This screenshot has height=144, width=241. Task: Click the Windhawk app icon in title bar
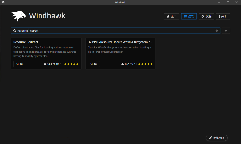(x=3, y=2)
